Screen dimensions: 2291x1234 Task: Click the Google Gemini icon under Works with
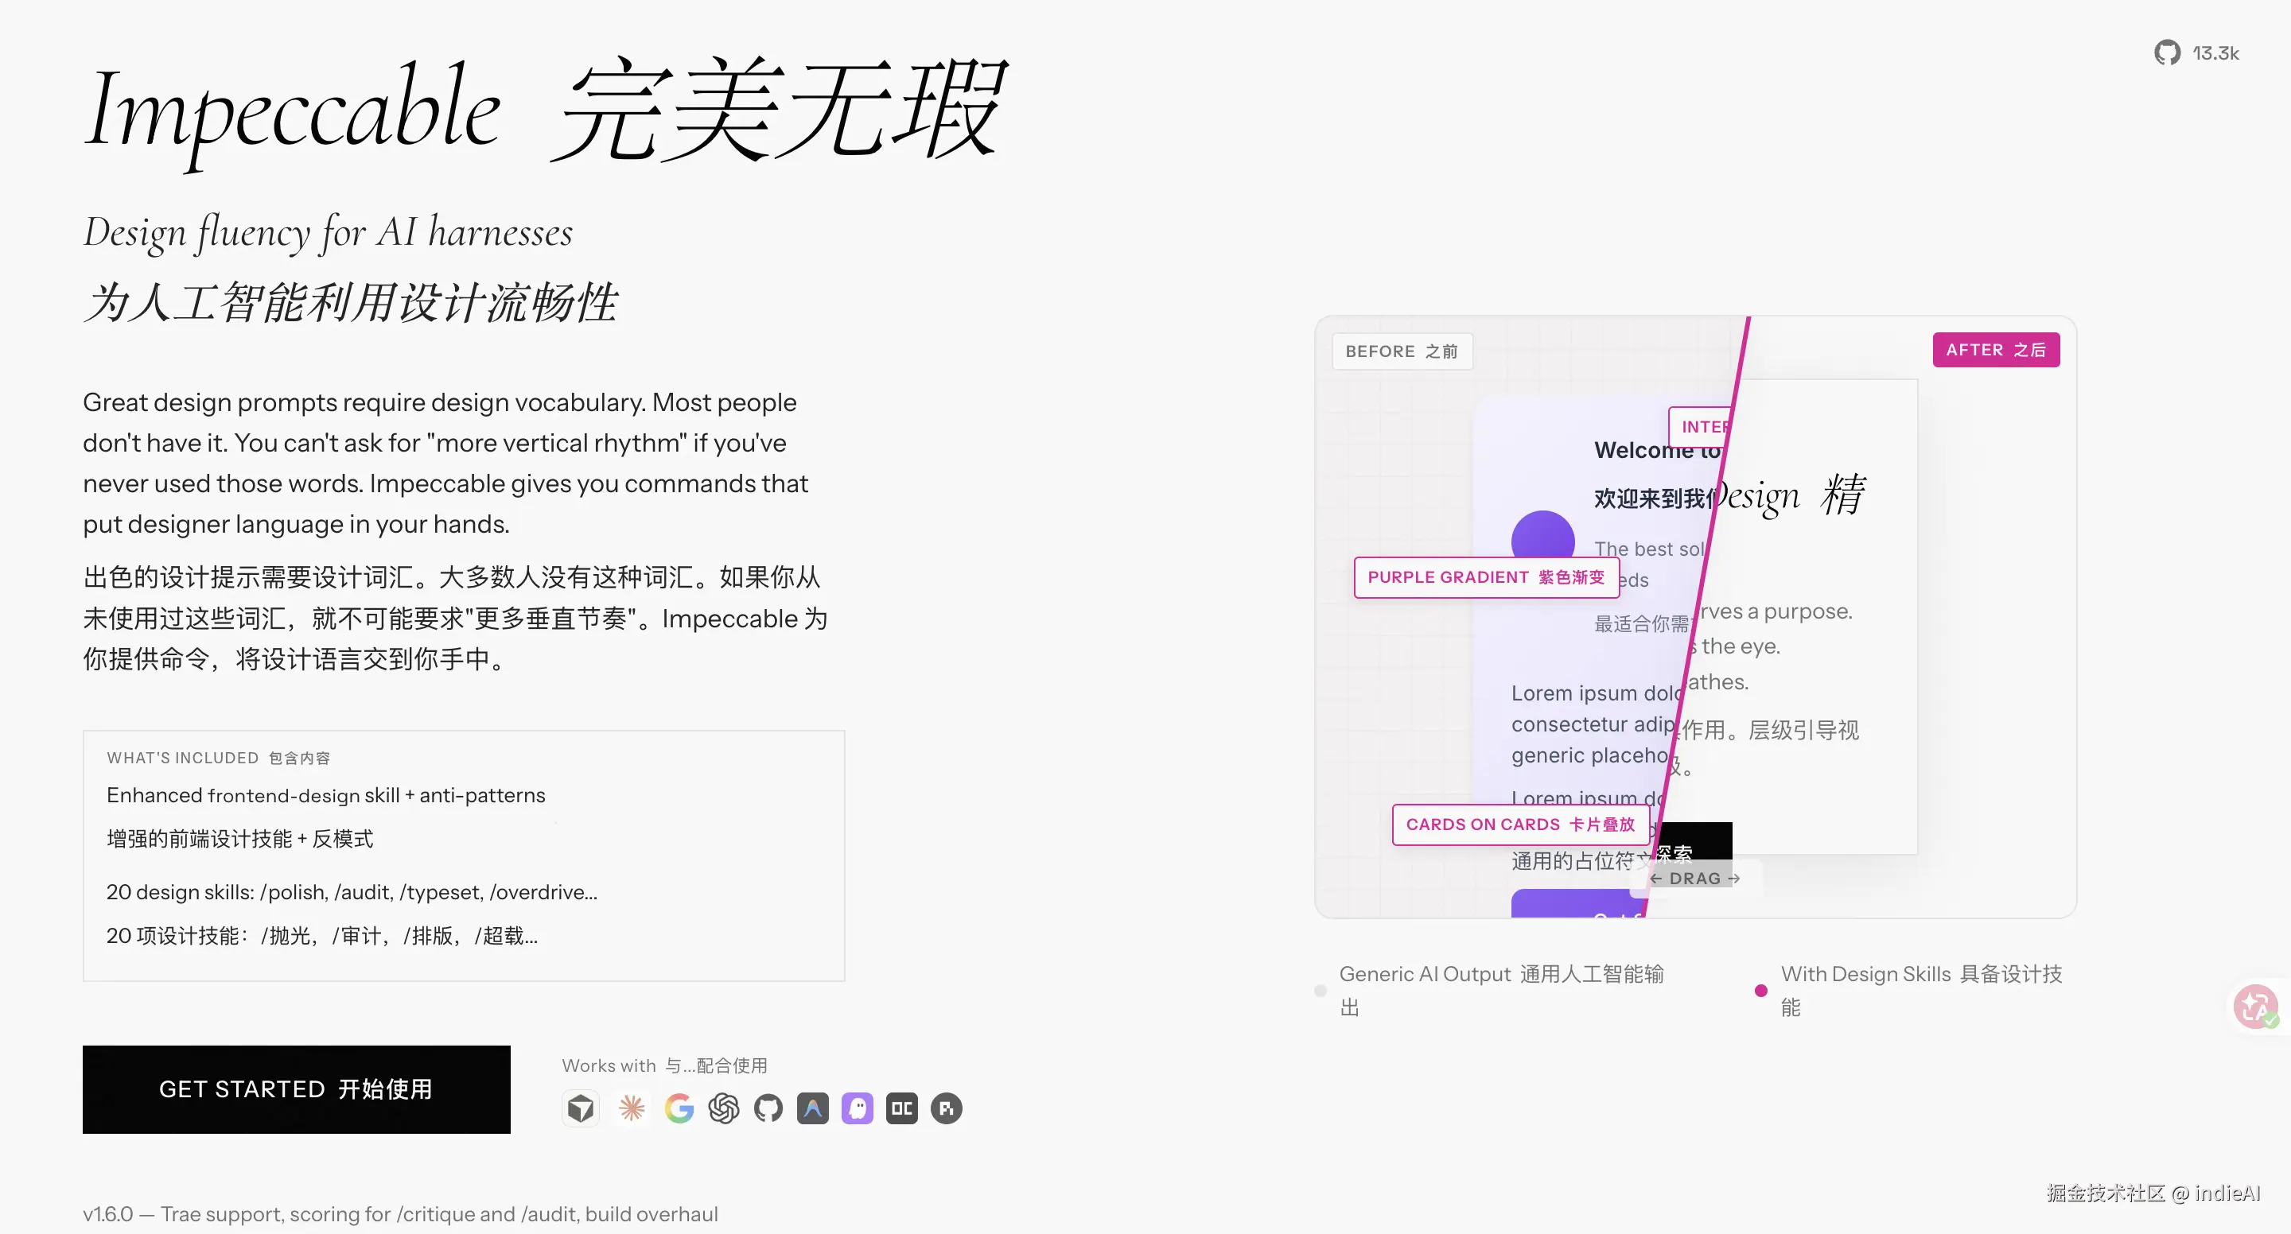click(679, 1108)
